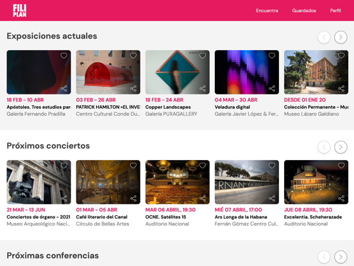Image resolution: width=354 pixels, height=266 pixels.
Task: Open the sphinx statue museum thumbnail
Action: (38, 182)
